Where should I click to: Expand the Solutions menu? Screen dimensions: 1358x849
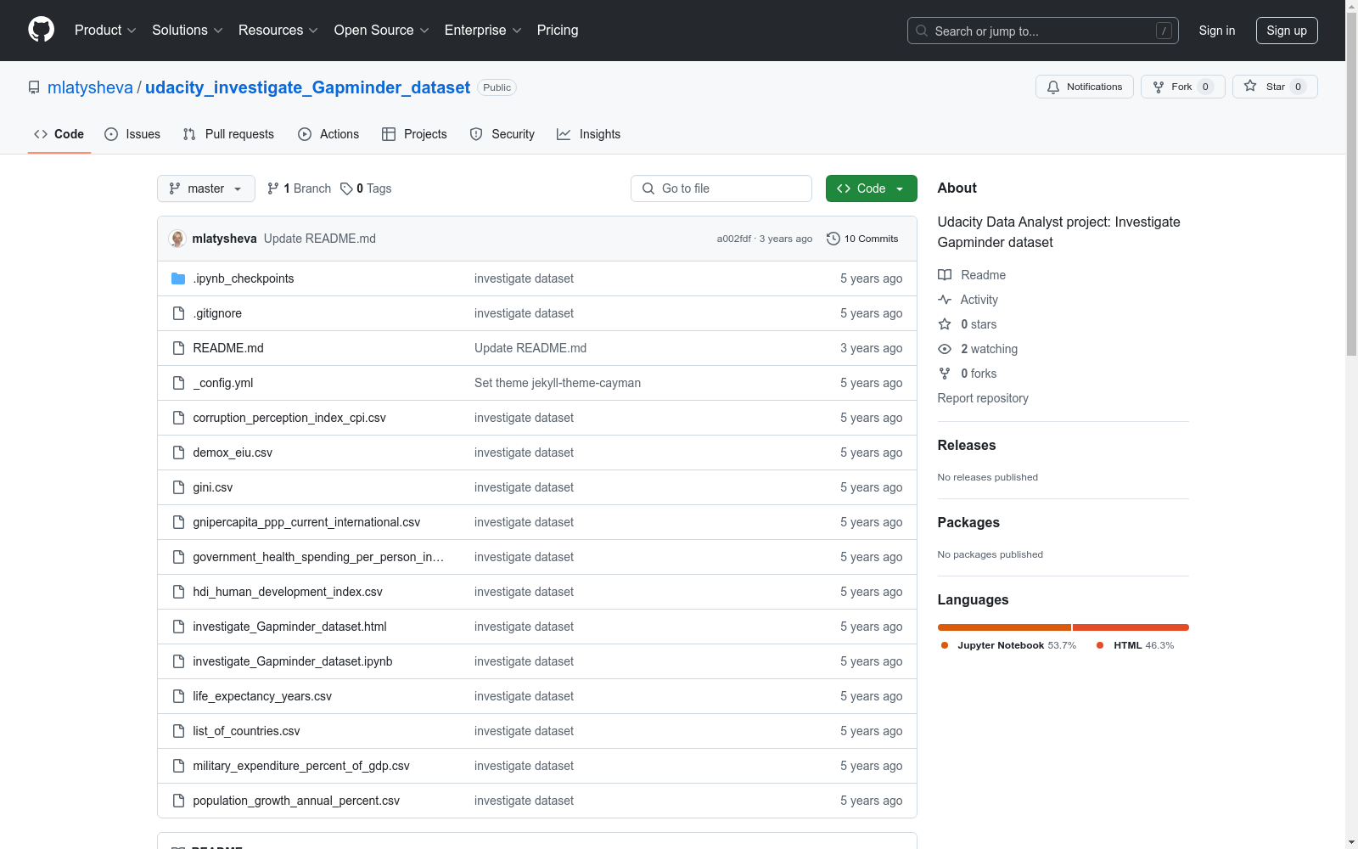click(188, 31)
